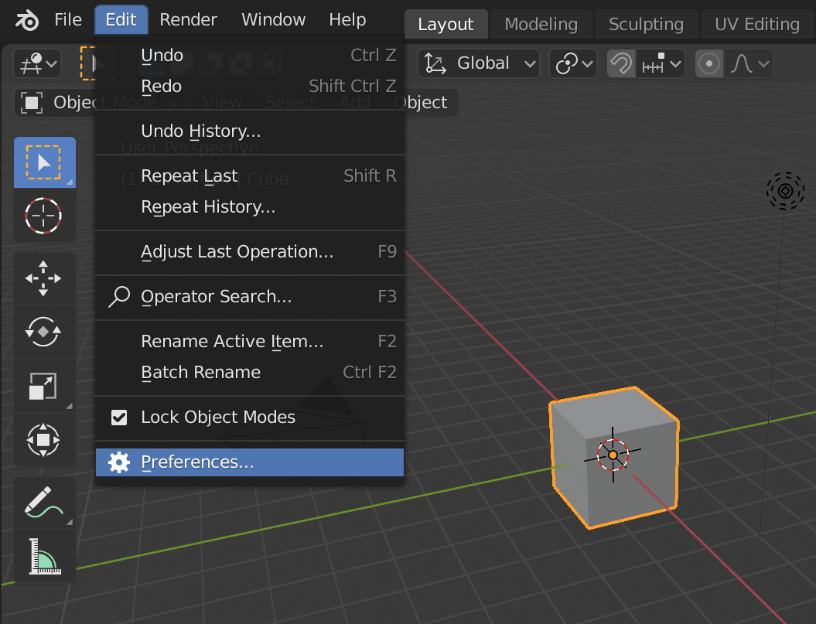Select the Move tool
This screenshot has width=816, height=624.
click(x=44, y=278)
